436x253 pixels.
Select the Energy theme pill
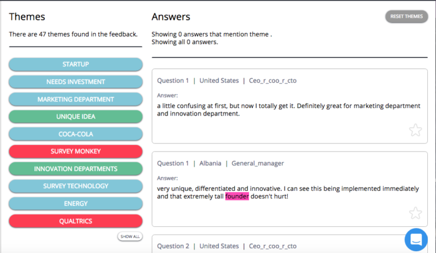pos(75,203)
